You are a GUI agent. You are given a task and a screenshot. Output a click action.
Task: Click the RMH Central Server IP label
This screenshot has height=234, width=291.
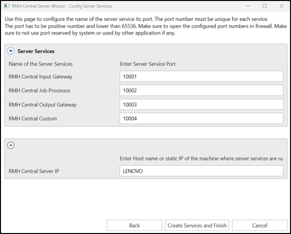click(x=34, y=171)
